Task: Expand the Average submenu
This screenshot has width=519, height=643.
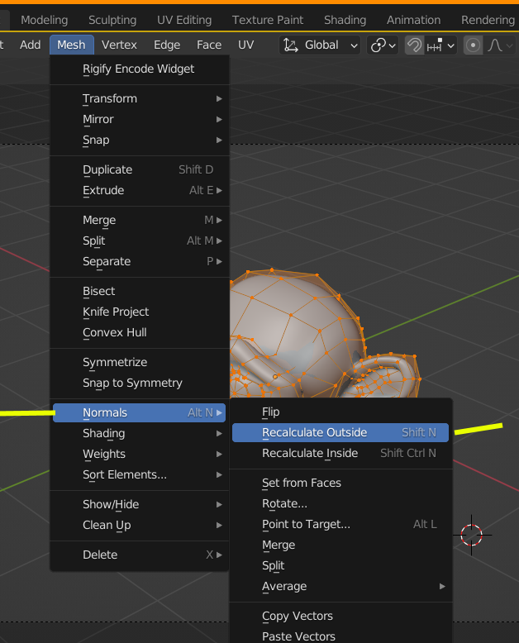Action: pos(340,587)
